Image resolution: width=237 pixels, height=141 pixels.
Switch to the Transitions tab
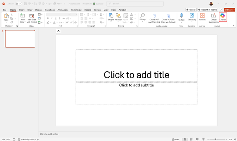50,10
